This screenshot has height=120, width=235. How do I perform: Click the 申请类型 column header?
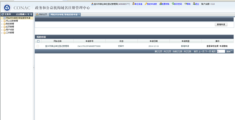[186, 41]
